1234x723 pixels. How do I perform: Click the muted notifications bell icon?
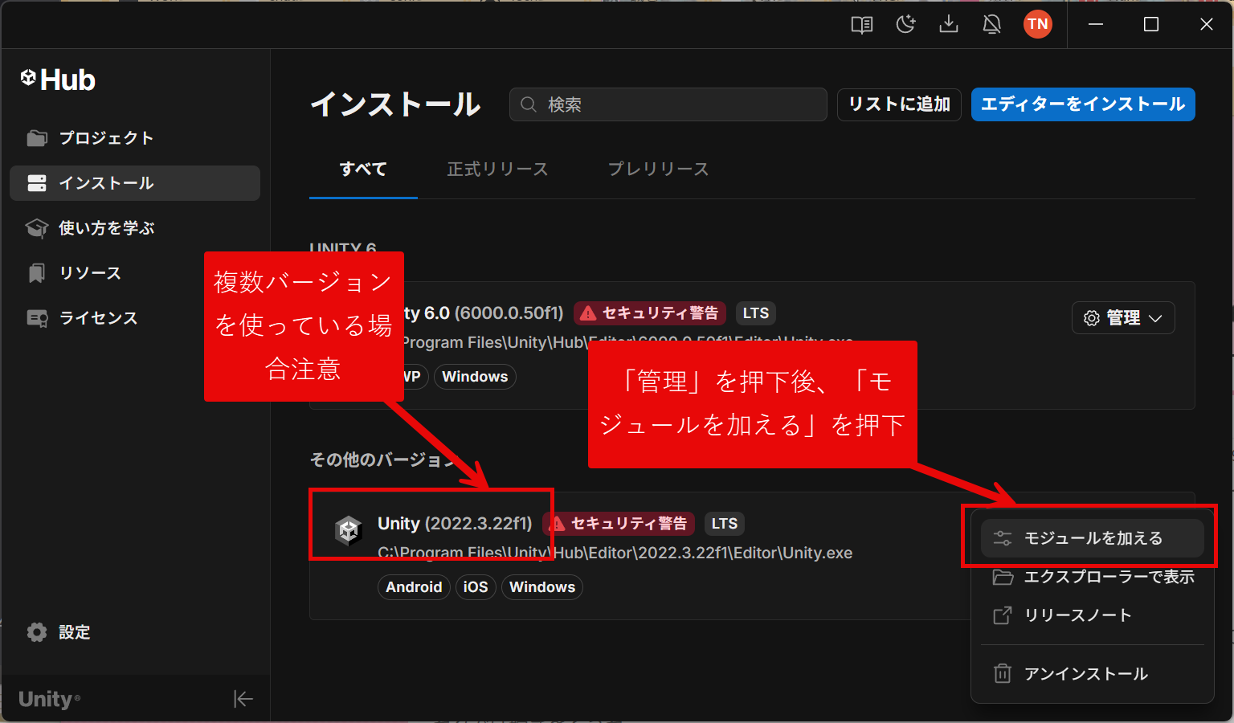tap(992, 25)
